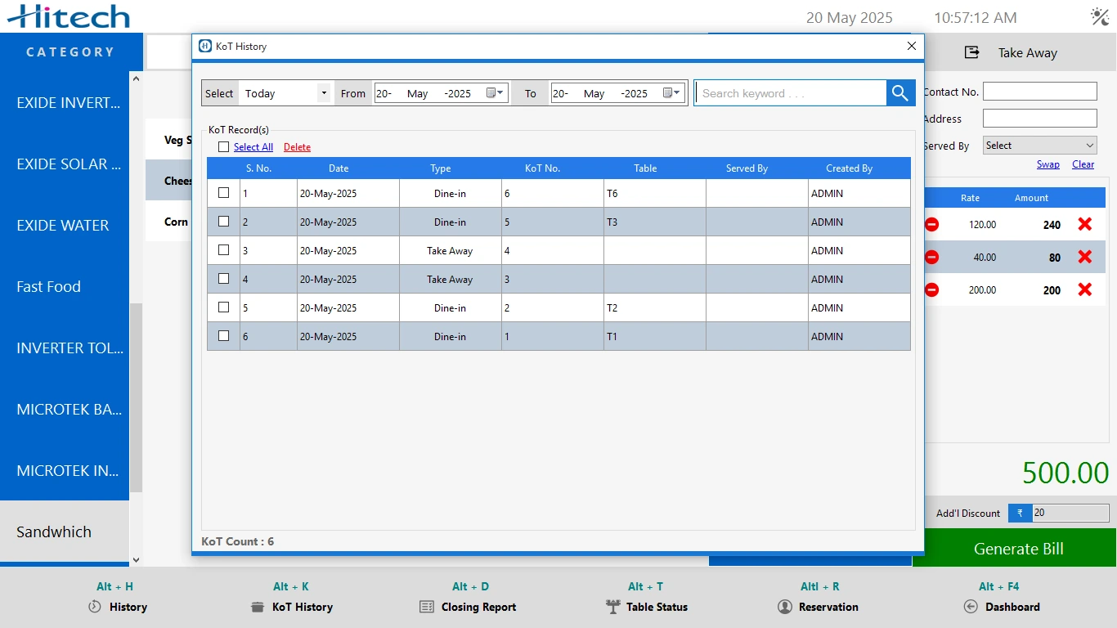
Task: Expand the Today period dropdown
Action: tap(324, 93)
